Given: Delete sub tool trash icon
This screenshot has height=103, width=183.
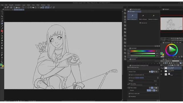Looking at the screenshot, I should (159, 46).
